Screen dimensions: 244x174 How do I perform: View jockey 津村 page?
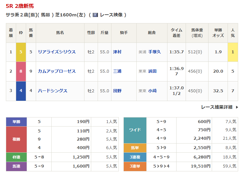[117, 52]
